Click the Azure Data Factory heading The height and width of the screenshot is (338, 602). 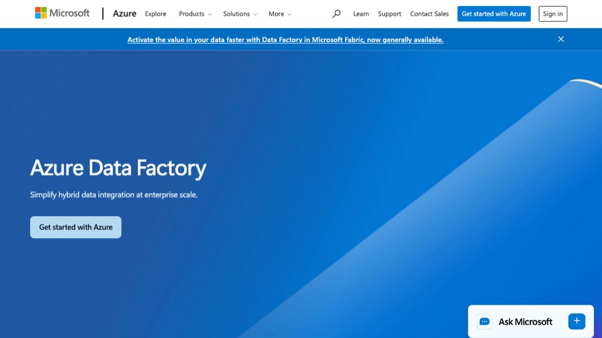118,168
